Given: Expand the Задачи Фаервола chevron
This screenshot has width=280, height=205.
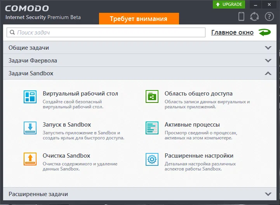Looking at the screenshot, I should click(268, 61).
